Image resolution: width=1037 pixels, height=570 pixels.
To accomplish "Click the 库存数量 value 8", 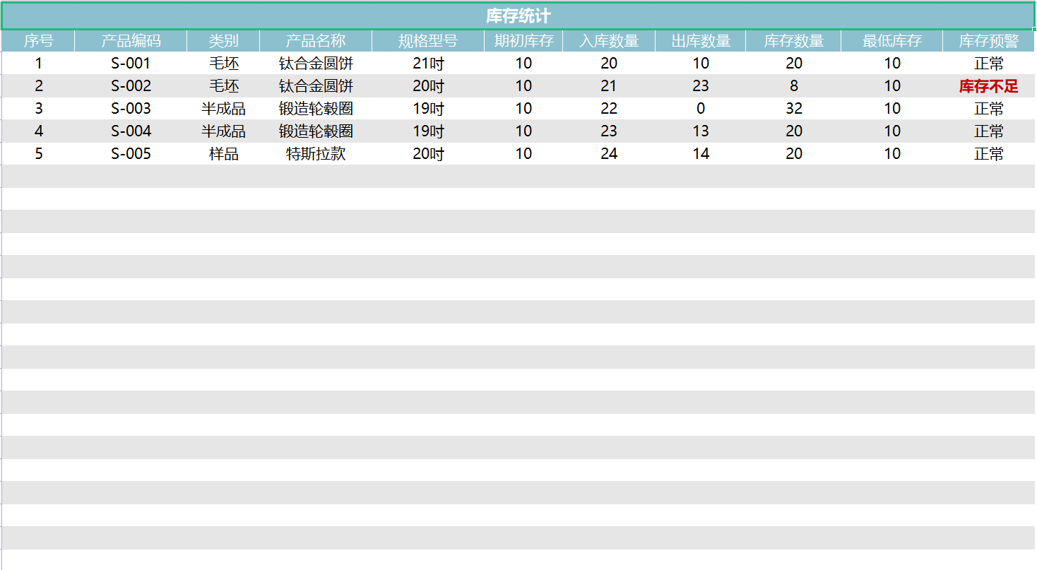I will pos(793,86).
